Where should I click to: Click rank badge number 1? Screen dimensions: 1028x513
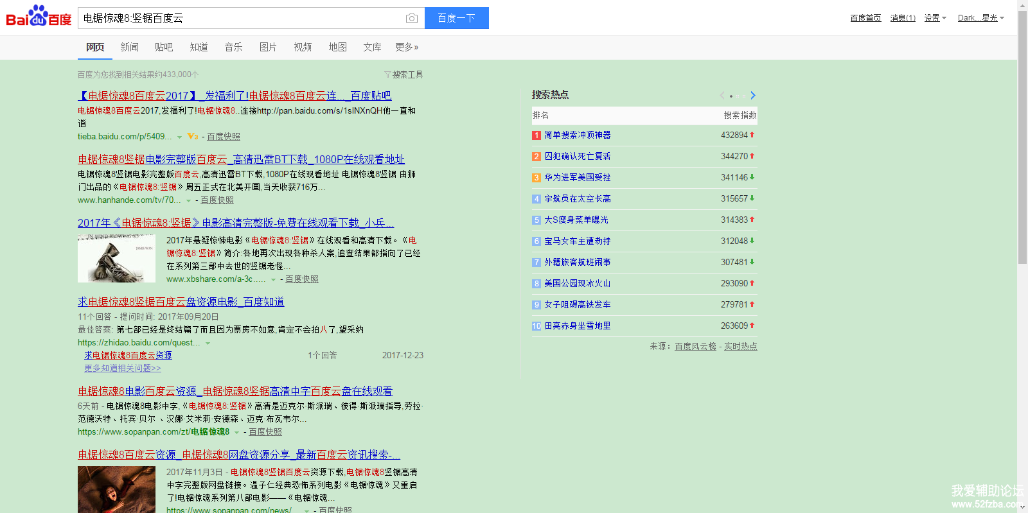tap(536, 135)
